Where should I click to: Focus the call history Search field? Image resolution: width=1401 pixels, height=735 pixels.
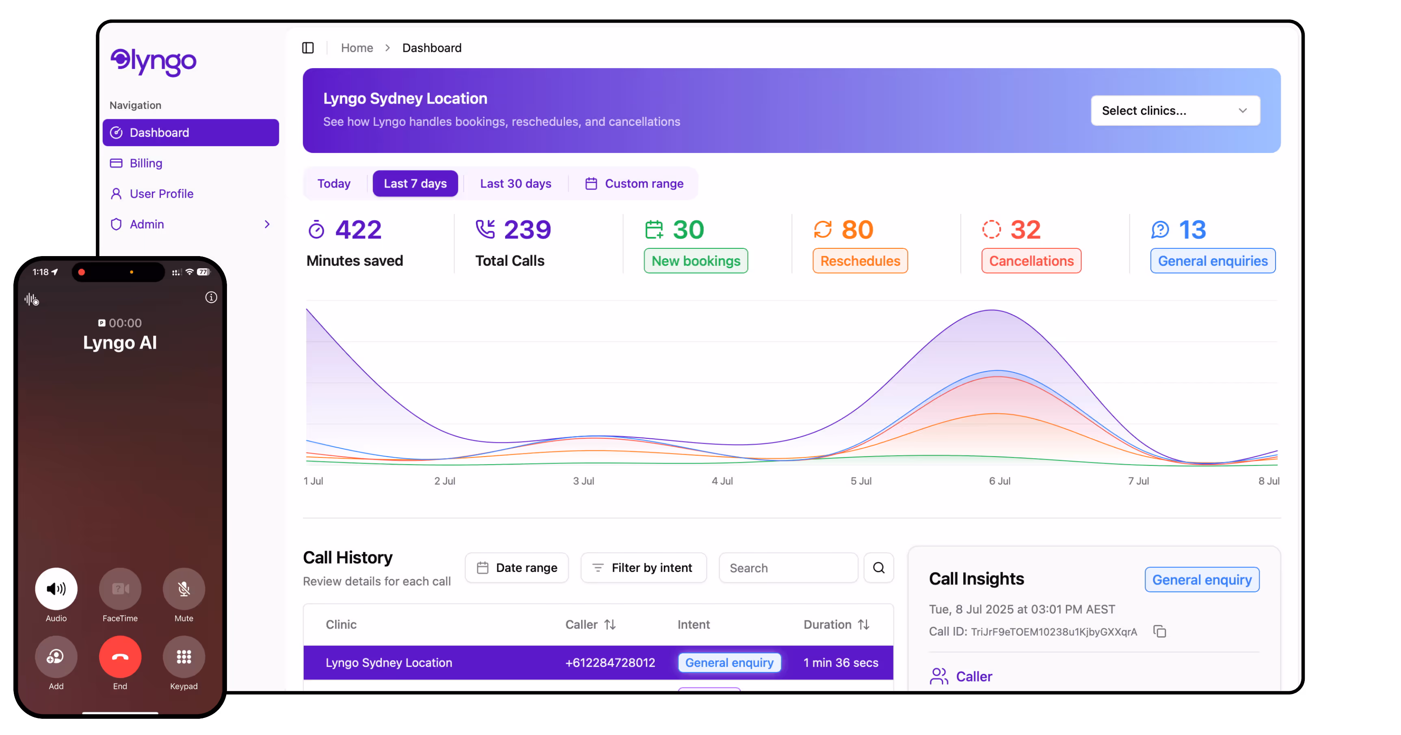(x=788, y=568)
